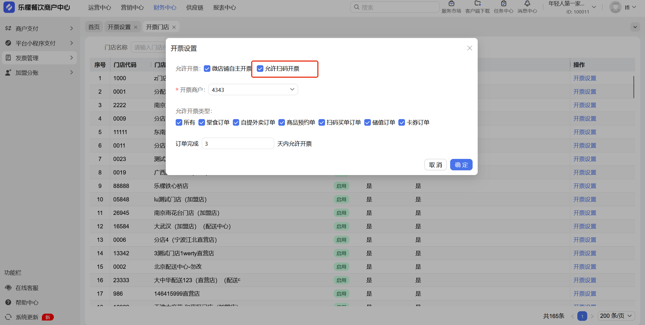Click the 取消 cancel button

click(435, 165)
